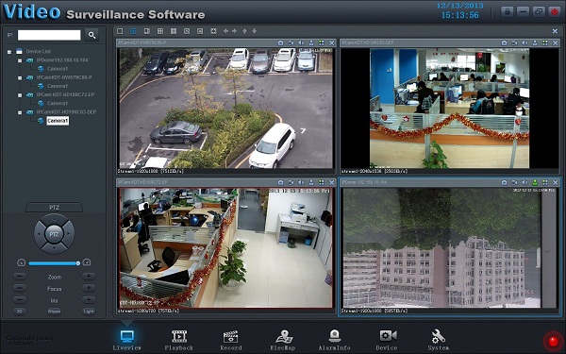Open the Playback tab
This screenshot has width=566, height=354.
click(x=179, y=340)
